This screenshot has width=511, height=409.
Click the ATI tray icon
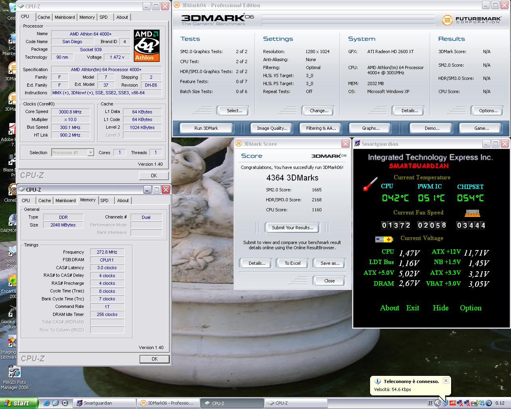[453, 403]
